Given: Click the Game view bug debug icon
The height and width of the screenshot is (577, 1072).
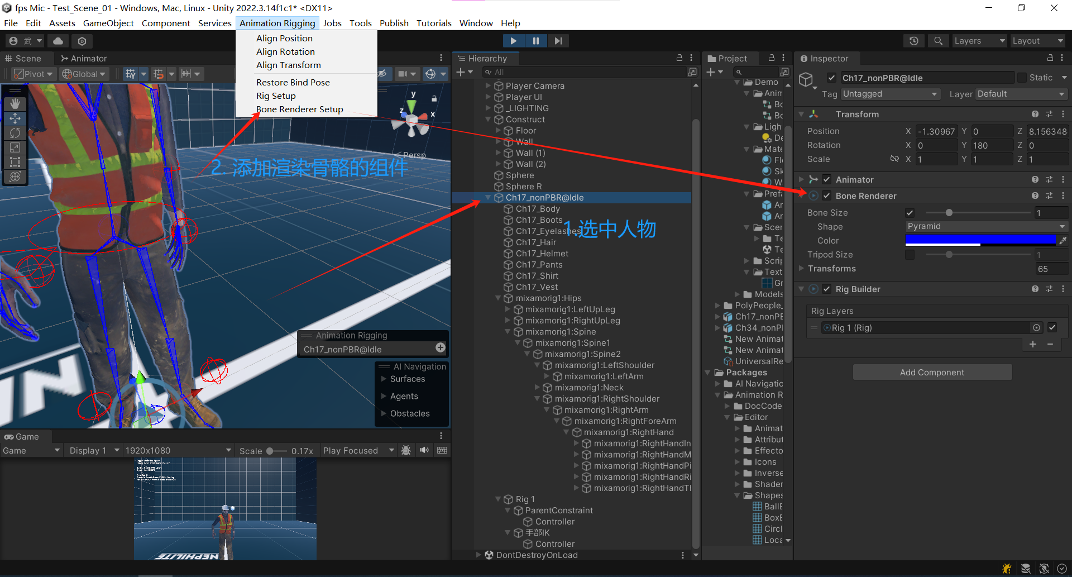Looking at the screenshot, I should coord(406,450).
